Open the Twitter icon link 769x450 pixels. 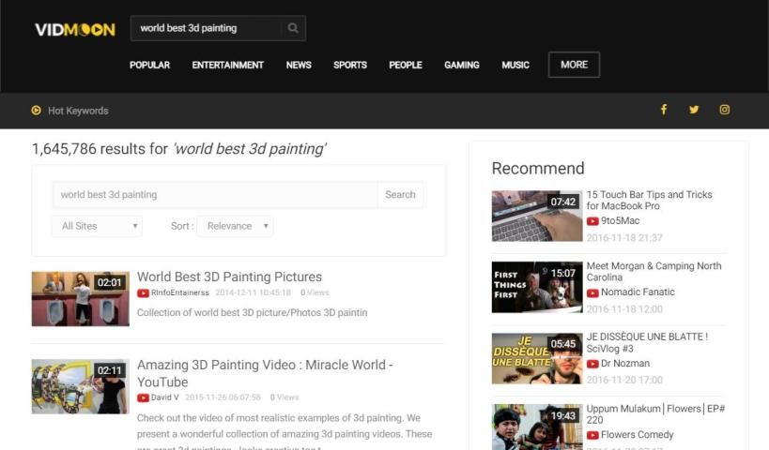tap(694, 110)
